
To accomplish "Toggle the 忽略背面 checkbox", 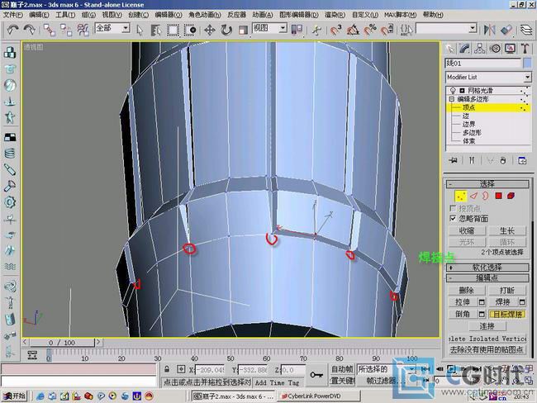I will coord(453,219).
